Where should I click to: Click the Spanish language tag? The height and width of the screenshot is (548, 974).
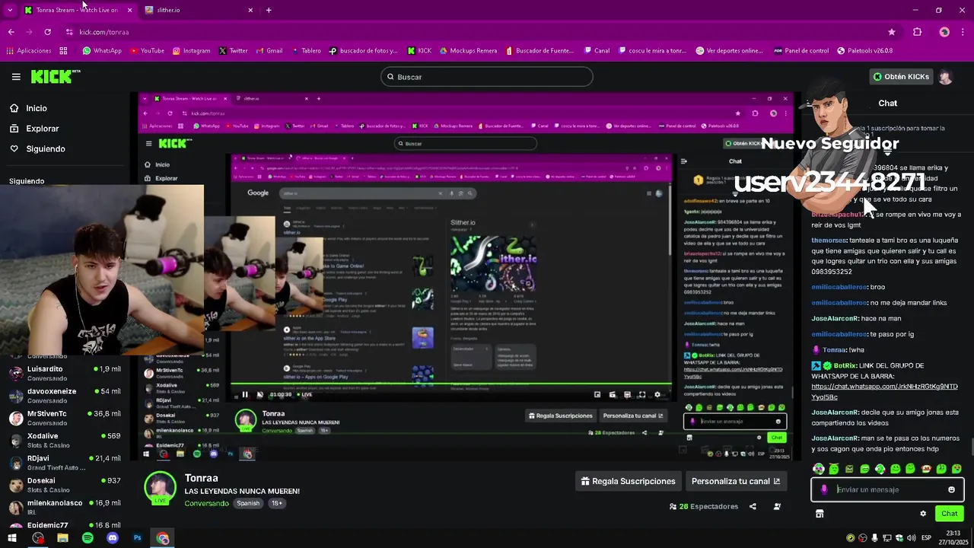tap(248, 503)
